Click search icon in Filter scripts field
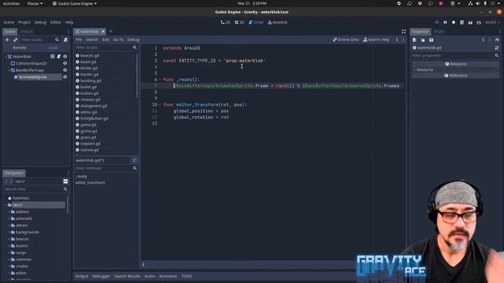Screen dimensions: 504x283 click(135, 47)
